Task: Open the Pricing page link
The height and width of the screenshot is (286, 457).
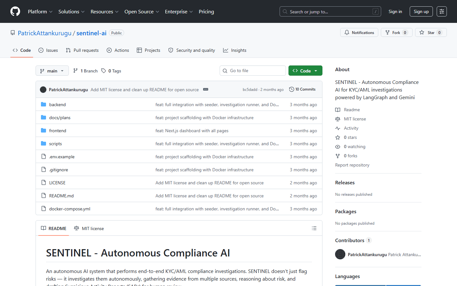Action: 206,11
